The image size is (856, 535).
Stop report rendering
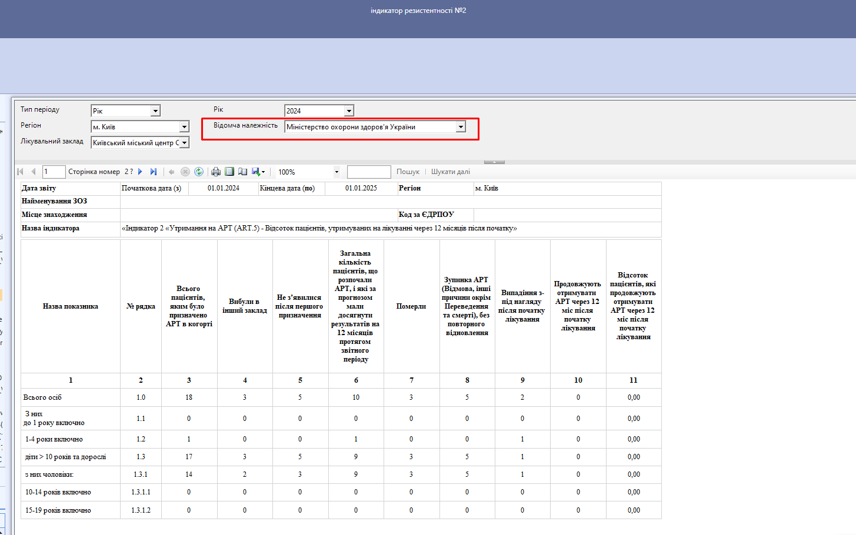185,172
